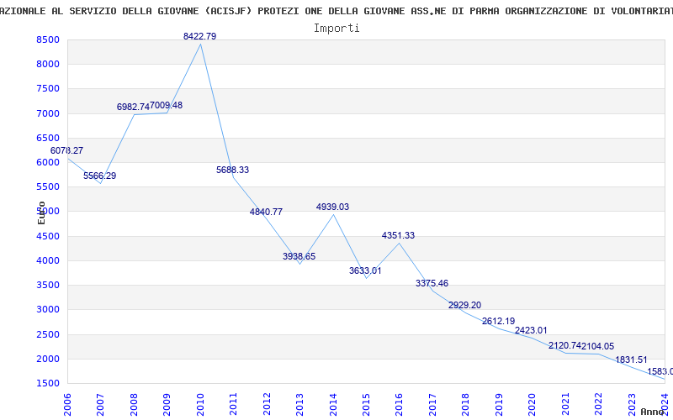Image resolution: width=673 pixels, height=420 pixels.
Task: Select the 2013 year axis label
Action: coord(300,405)
